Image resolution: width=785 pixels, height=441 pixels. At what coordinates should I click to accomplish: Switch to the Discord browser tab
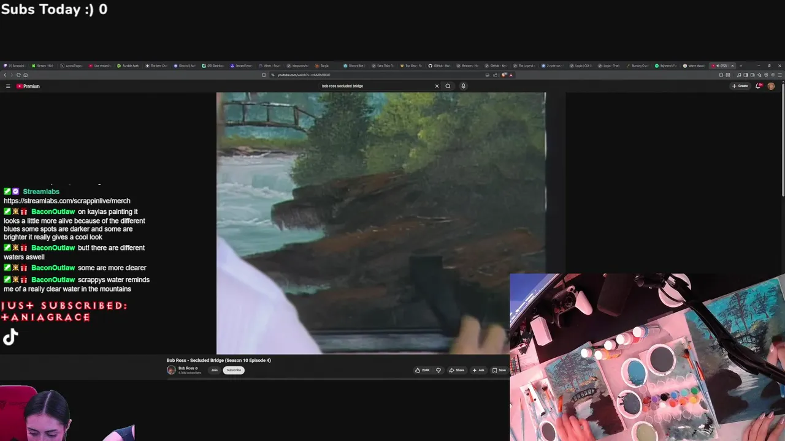(185, 66)
